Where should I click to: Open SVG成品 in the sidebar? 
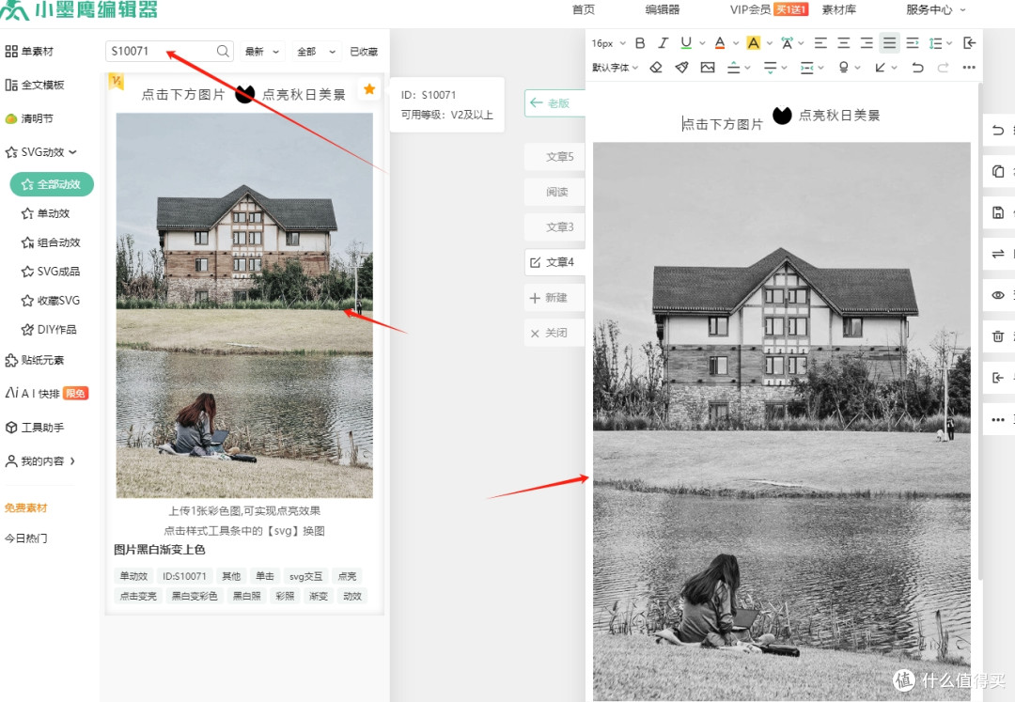pos(51,271)
